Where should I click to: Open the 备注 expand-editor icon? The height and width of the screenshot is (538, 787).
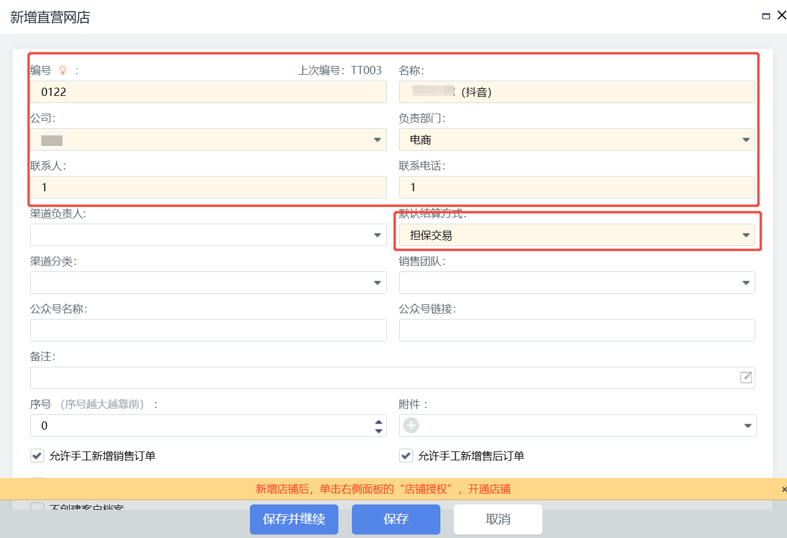click(x=746, y=377)
